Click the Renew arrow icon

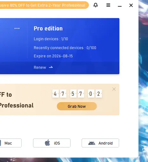click(51, 67)
